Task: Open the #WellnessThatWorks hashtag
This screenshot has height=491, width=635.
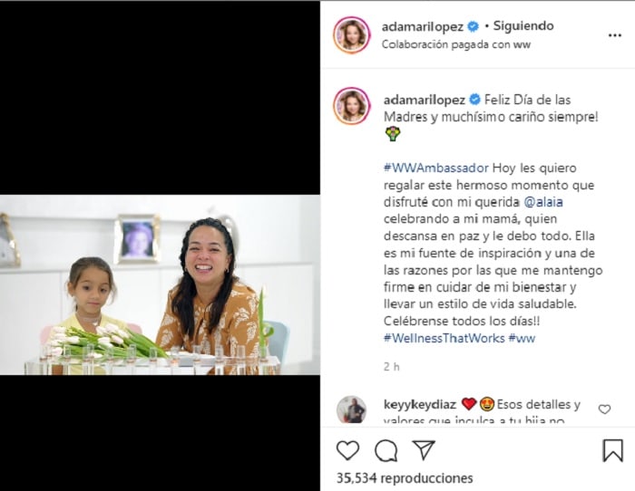Action: (444, 338)
